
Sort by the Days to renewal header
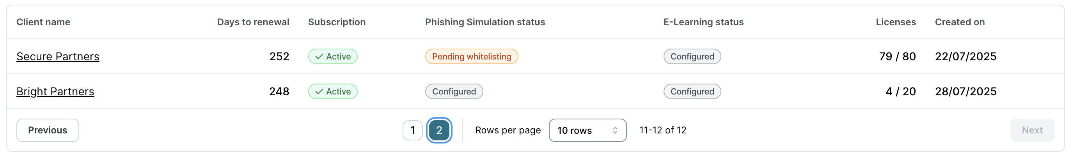pyautogui.click(x=253, y=22)
